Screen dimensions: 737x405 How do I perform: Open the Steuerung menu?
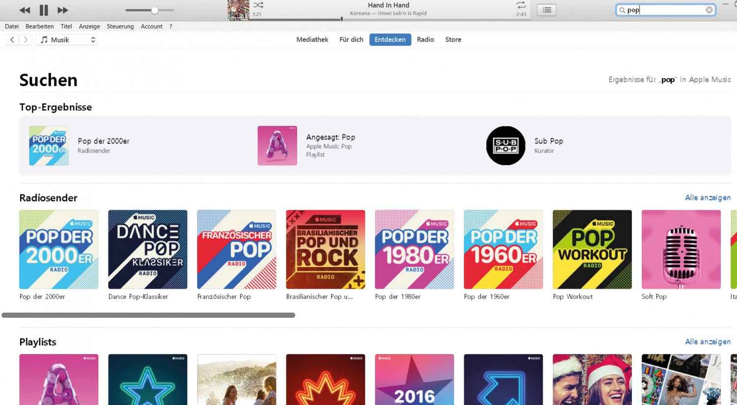coord(120,27)
